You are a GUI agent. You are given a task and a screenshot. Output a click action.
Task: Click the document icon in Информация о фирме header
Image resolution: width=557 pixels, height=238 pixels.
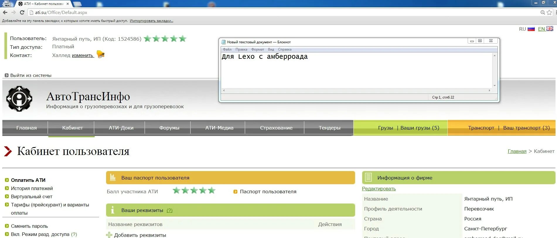[x=369, y=177]
